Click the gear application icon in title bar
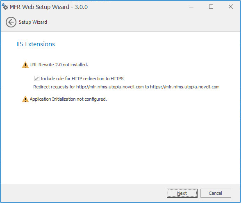This screenshot has width=241, height=203. point(5,7)
